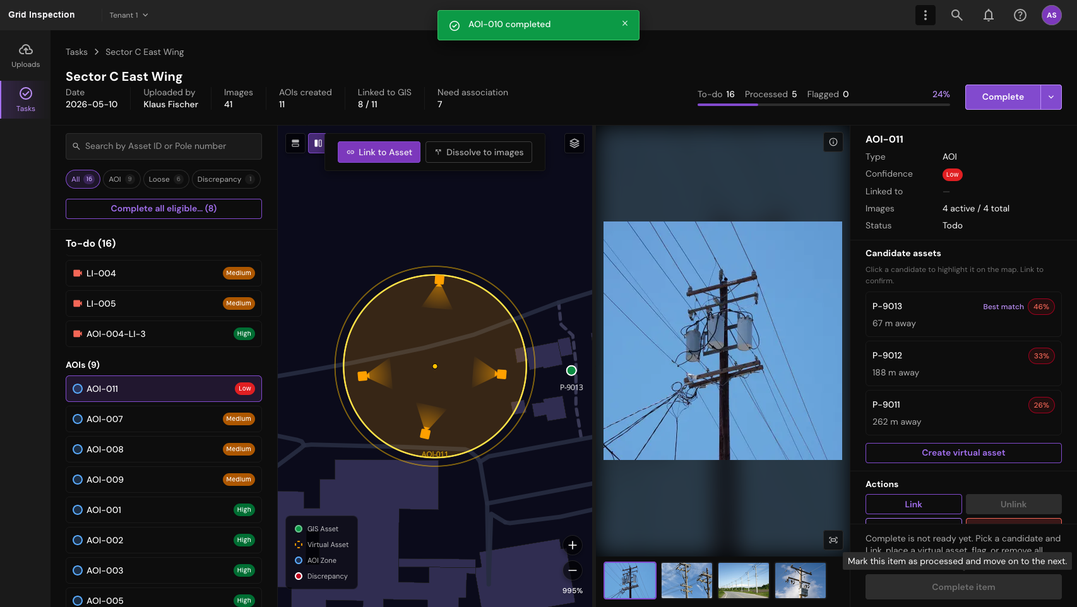Viewport: 1077px width, 607px height.
Task: Open the fourth image thumbnail
Action: [800, 580]
